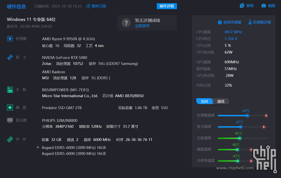Viewport: 281px width, 178px height.
Task: Click the GPU temperature slider at 47℃
Action: click(241, 127)
